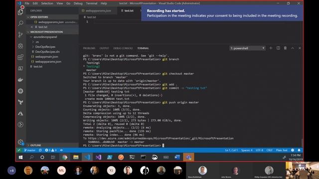319x179 pixels.
Task: Open the Azure activity bar icon
Action: point(20,113)
